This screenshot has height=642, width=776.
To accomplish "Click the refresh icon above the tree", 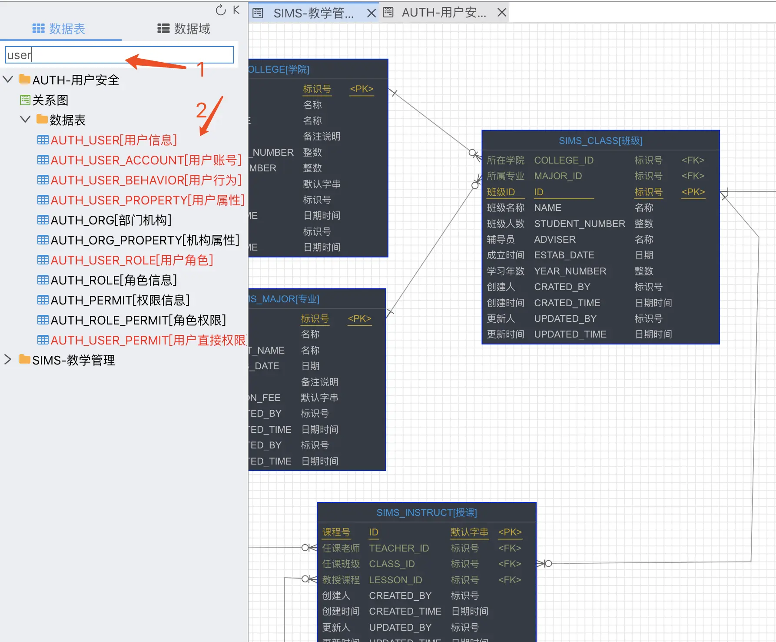I will click(x=221, y=10).
